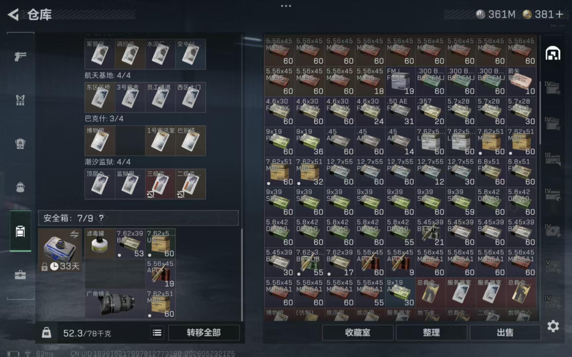572x357 pixels.
Task: Click the left inventory panel scrollbar
Action: coord(242,274)
